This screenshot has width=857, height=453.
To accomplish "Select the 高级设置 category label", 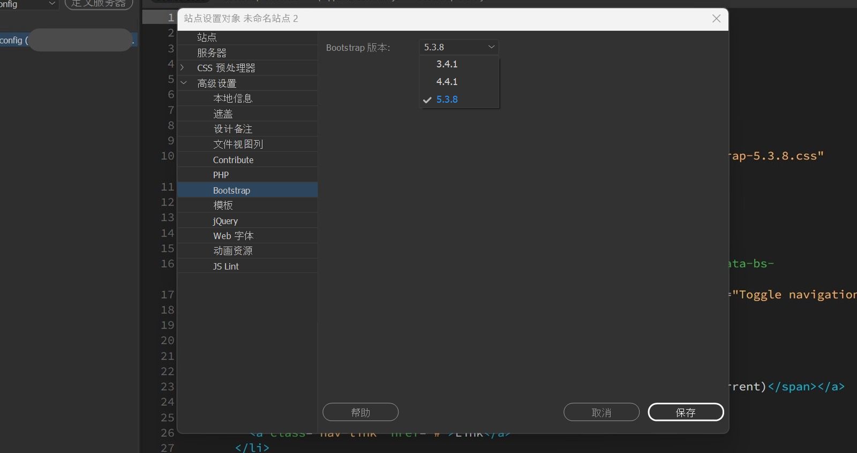I will tap(216, 83).
